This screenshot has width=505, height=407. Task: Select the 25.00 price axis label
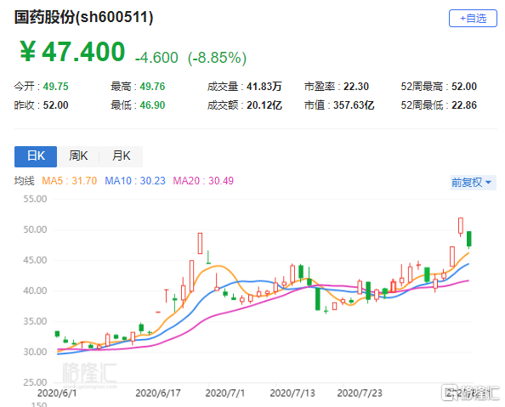pos(35,382)
